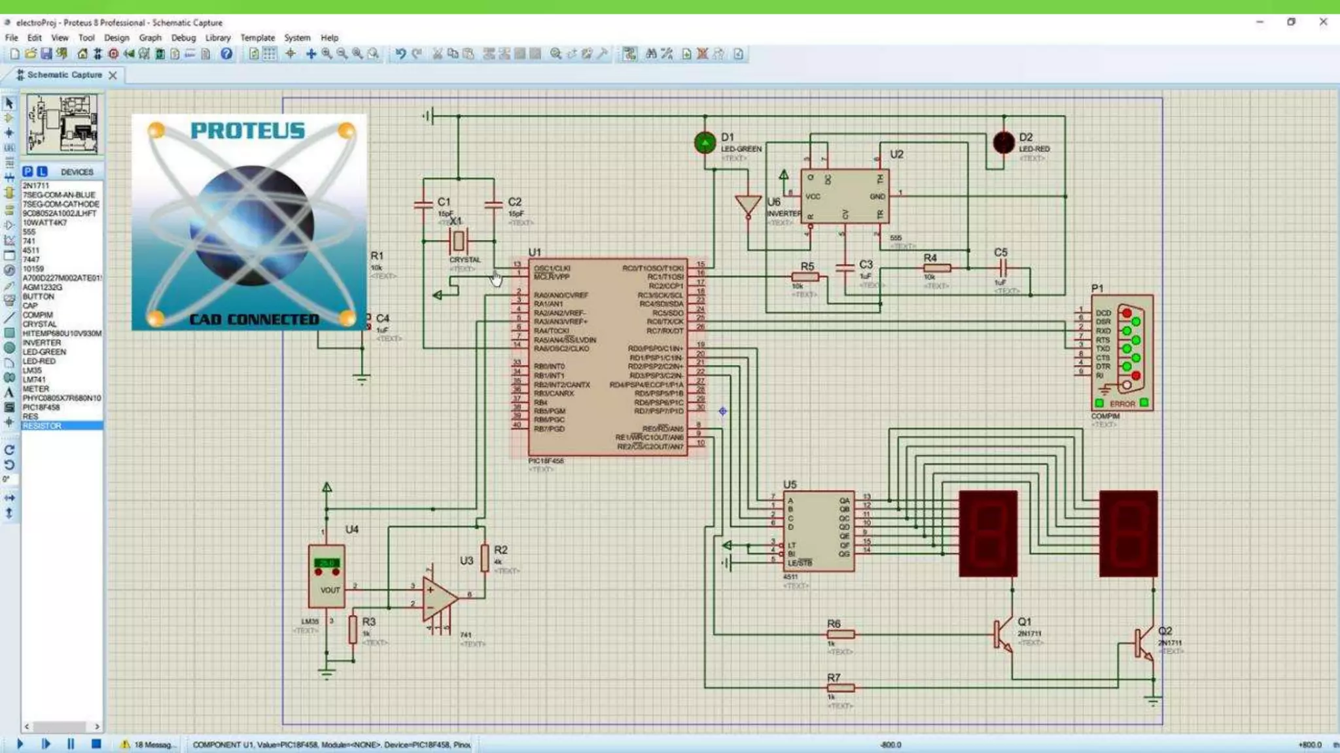
Task: Click the Save project icon
Action: (46, 54)
